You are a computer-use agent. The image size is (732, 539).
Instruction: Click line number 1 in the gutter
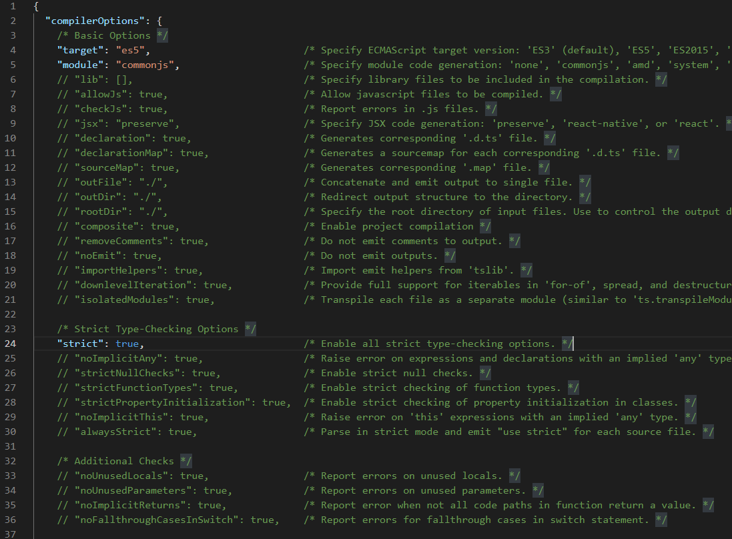pyautogui.click(x=13, y=6)
